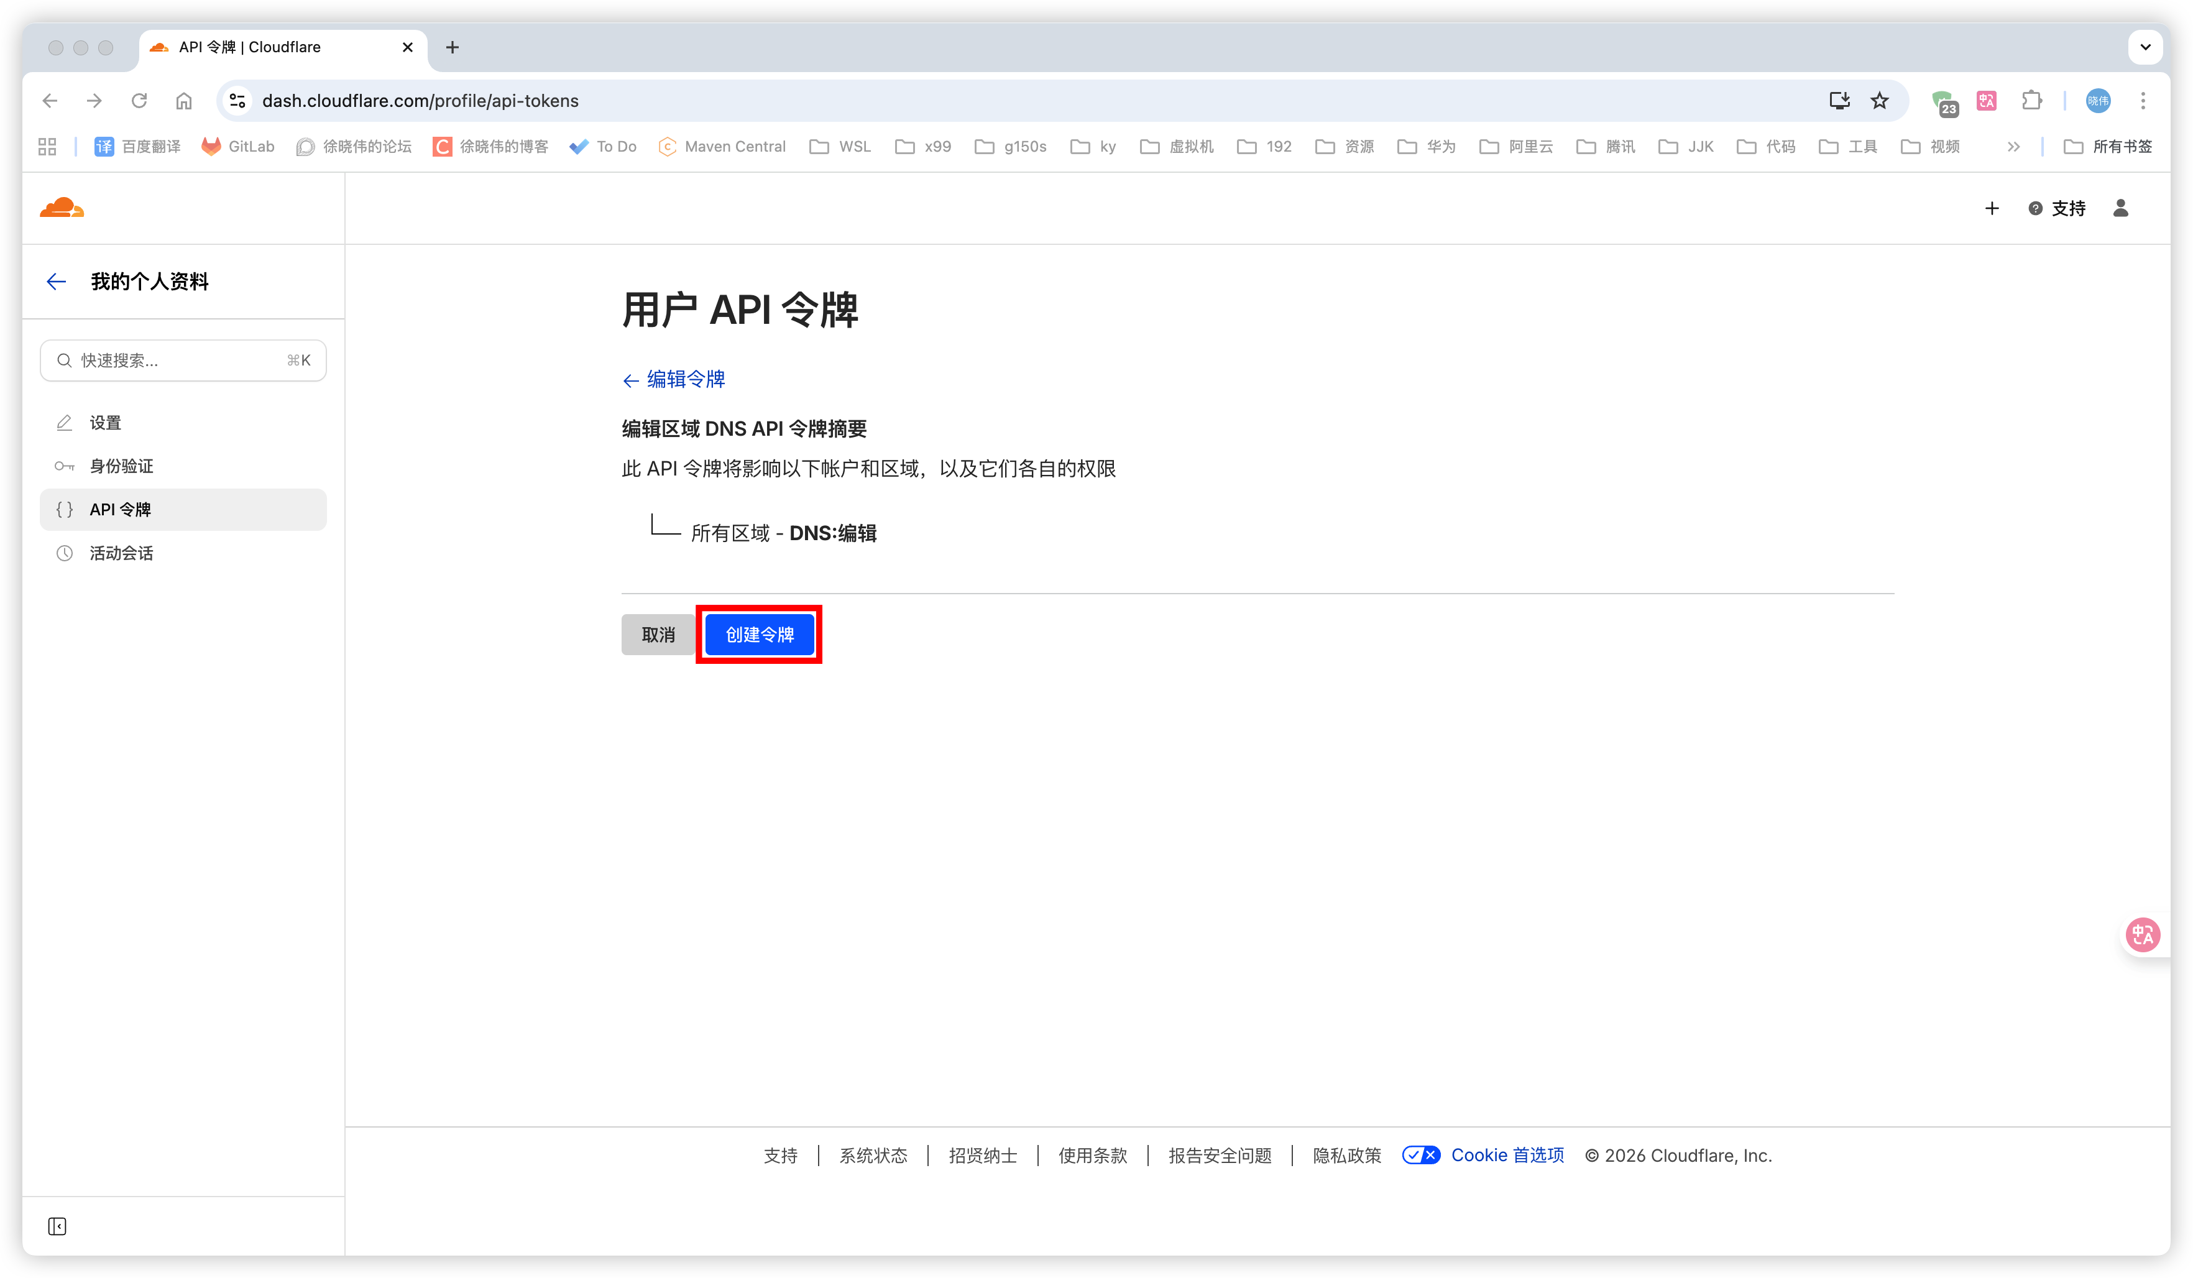The image size is (2193, 1278).
Task: Click the Cloudflare logo icon
Action: (62, 208)
